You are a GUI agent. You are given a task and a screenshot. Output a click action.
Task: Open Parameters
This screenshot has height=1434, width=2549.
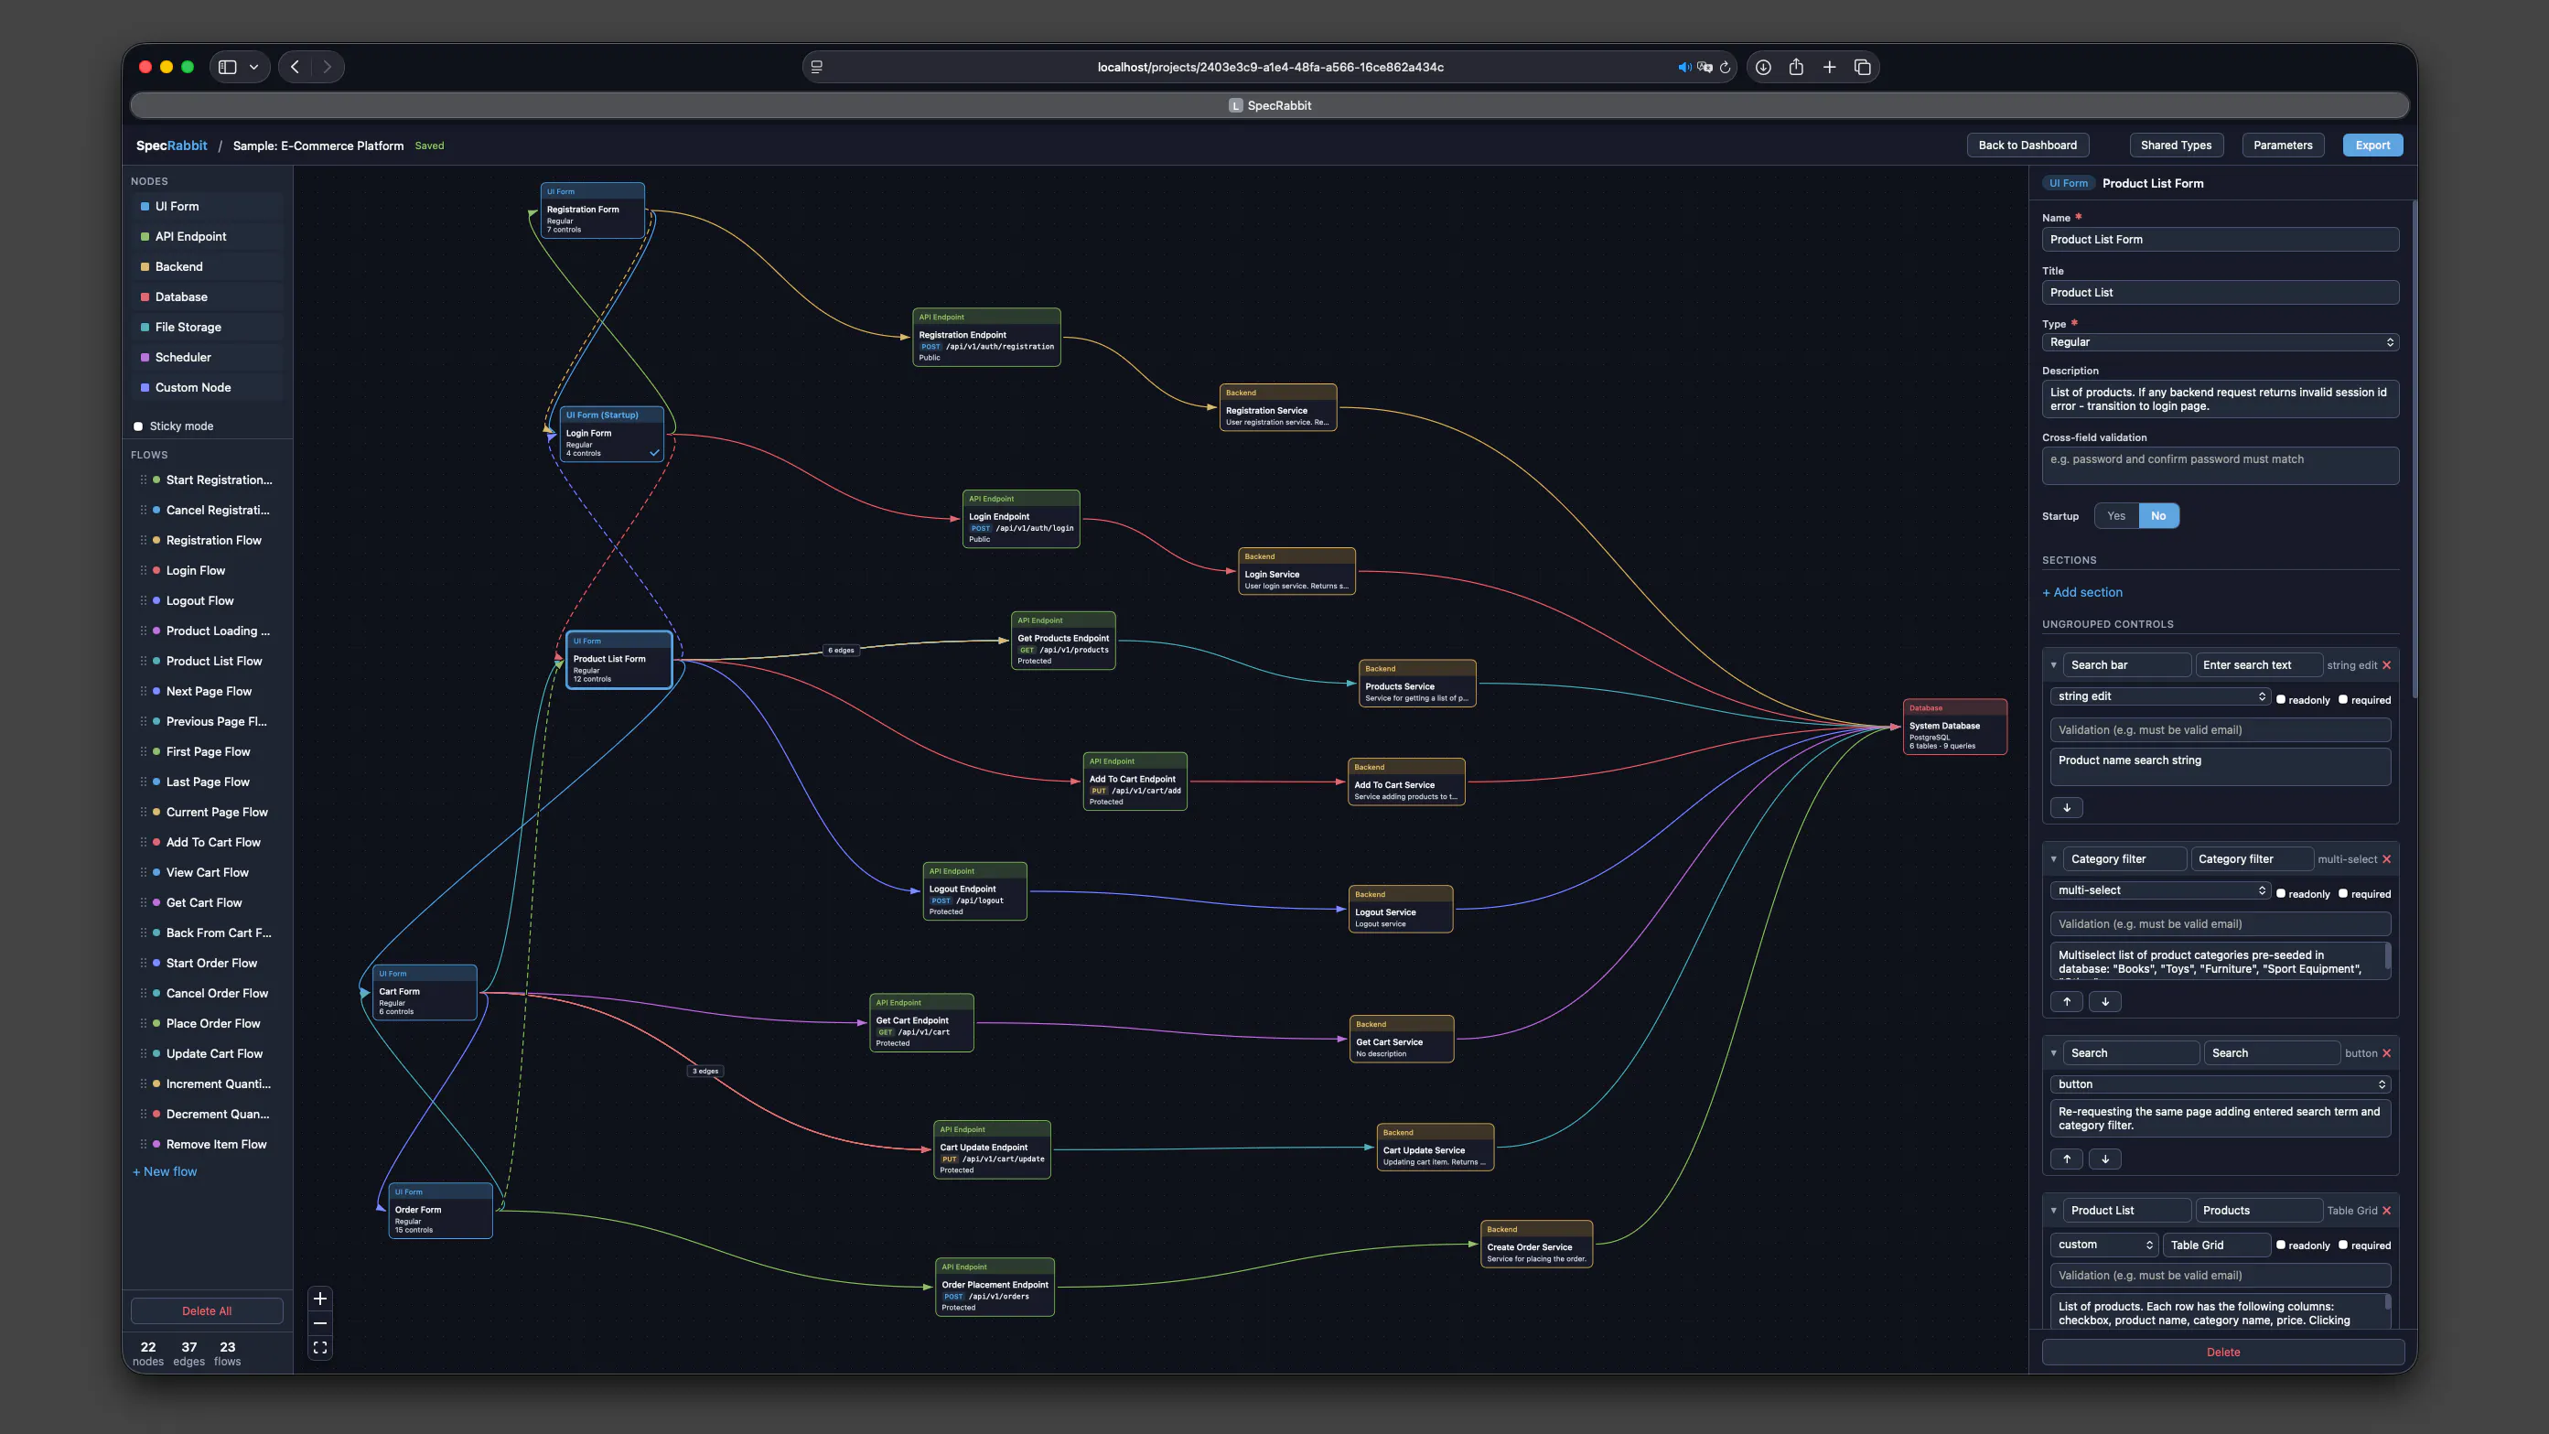click(2283, 146)
